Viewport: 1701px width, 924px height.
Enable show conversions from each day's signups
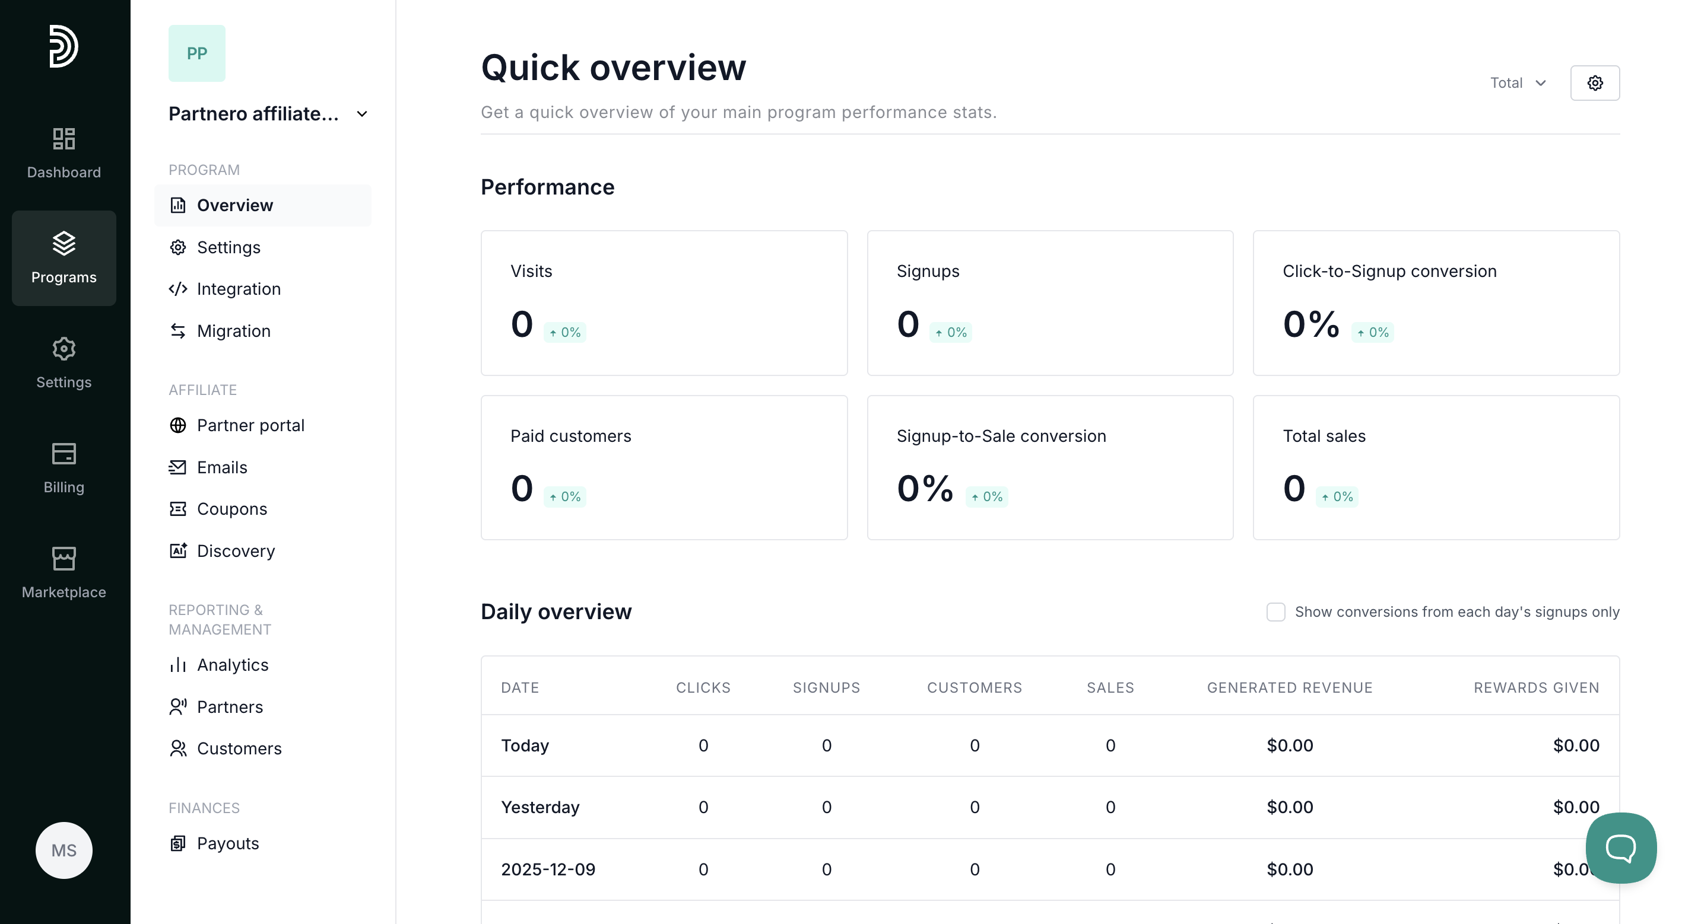pyautogui.click(x=1275, y=612)
